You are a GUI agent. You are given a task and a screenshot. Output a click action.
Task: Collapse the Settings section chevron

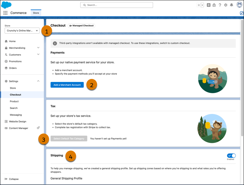(38, 81)
